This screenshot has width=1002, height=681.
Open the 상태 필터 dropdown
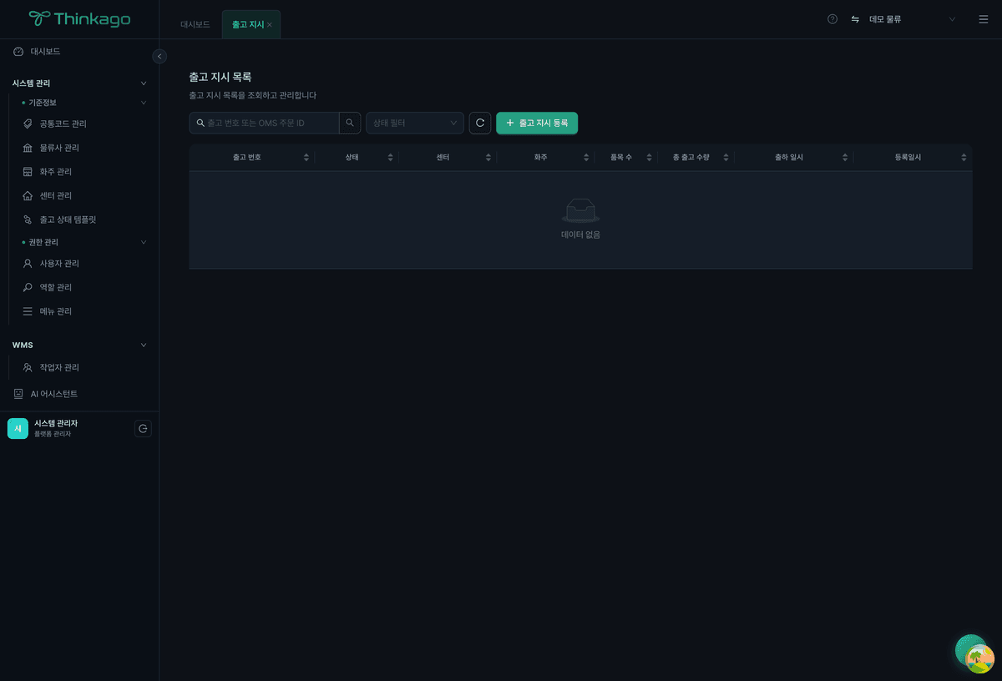point(415,124)
